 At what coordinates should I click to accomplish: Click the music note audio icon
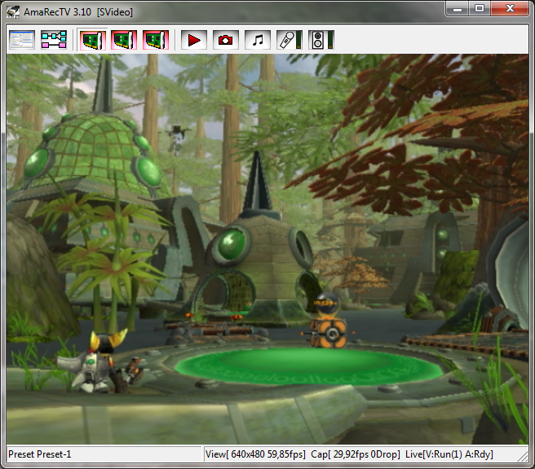(x=258, y=40)
